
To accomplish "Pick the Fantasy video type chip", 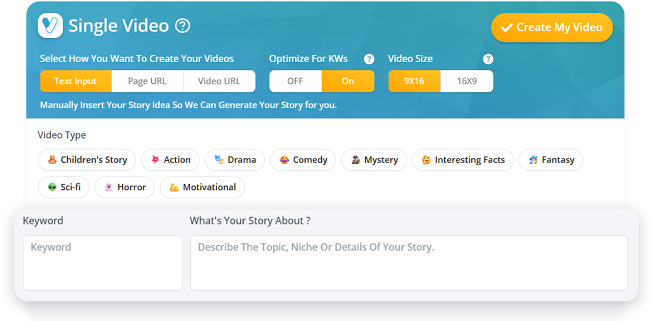I will tap(550, 160).
